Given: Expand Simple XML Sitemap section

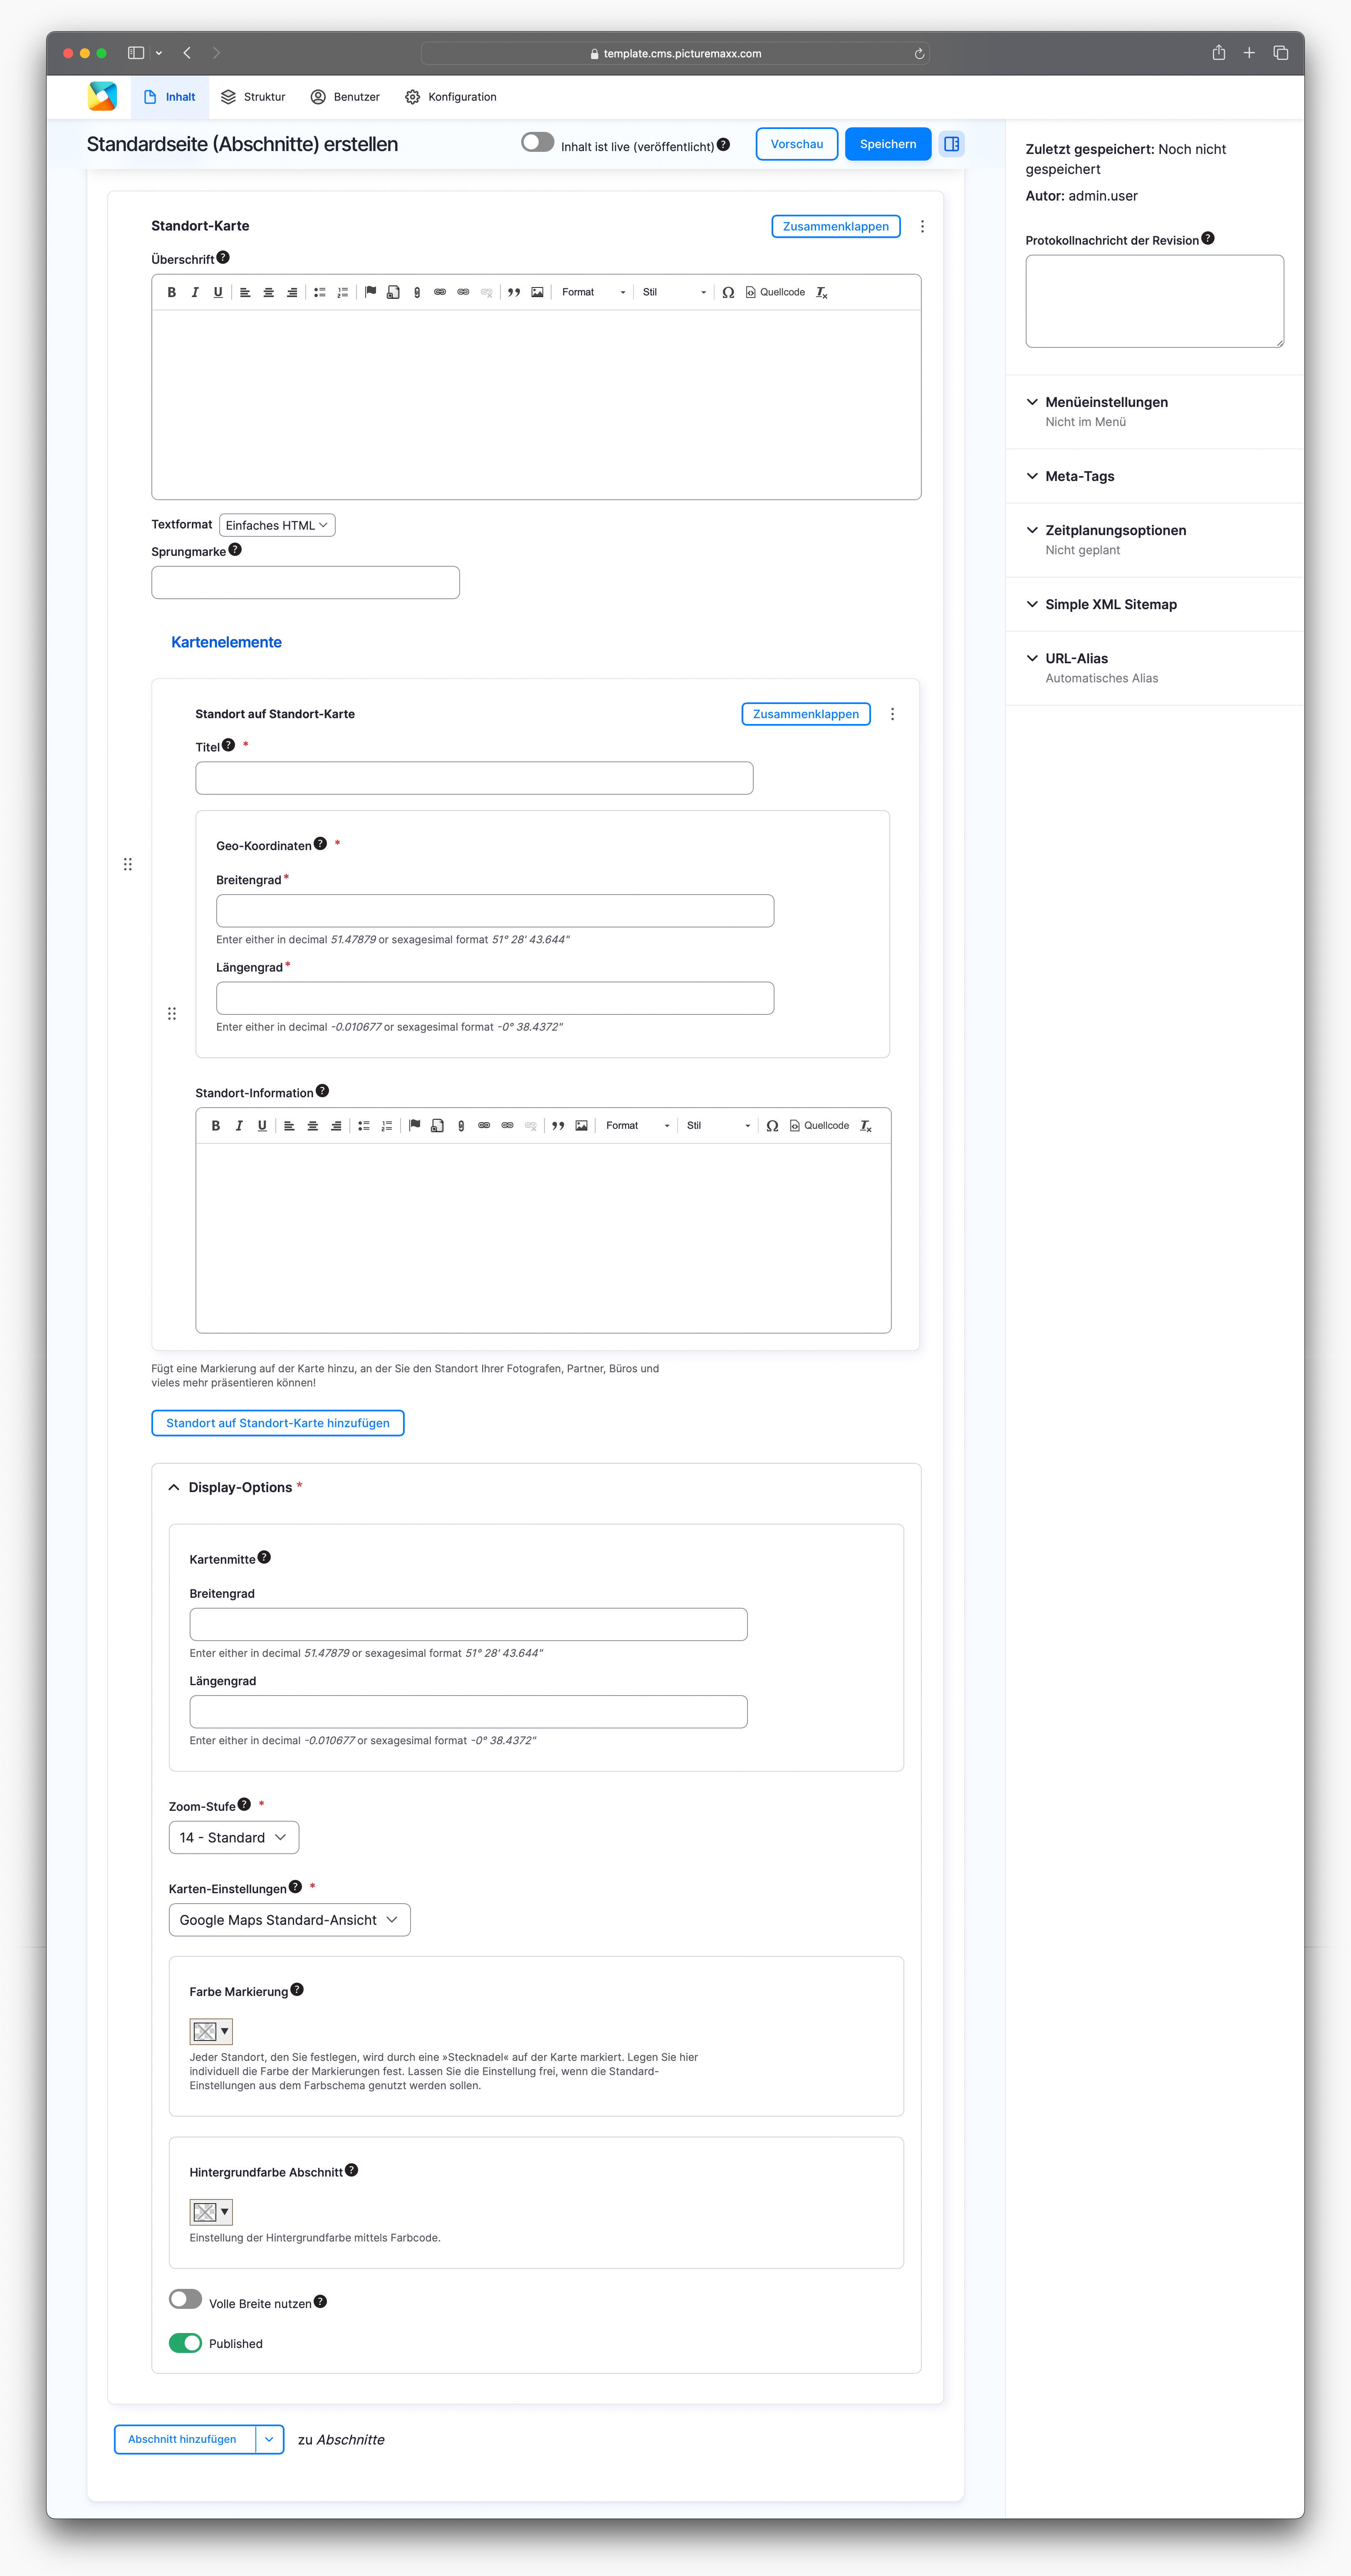Looking at the screenshot, I should (1110, 604).
